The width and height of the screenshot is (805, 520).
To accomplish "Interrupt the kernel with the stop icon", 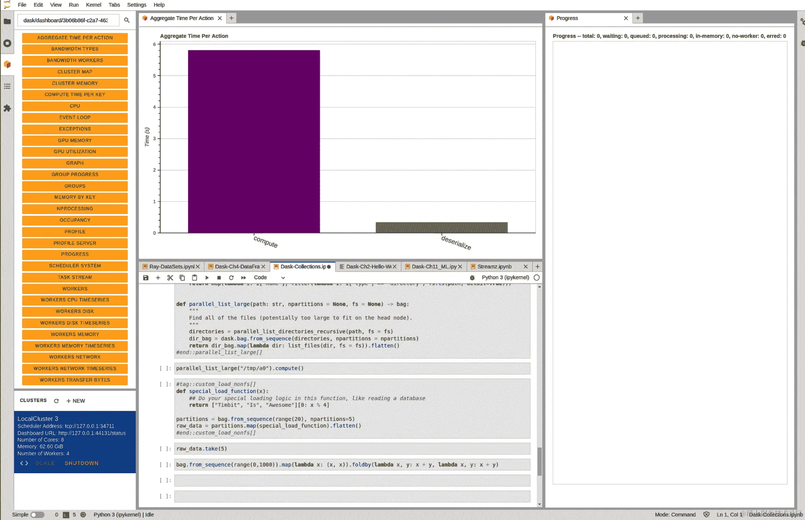I will (219, 277).
